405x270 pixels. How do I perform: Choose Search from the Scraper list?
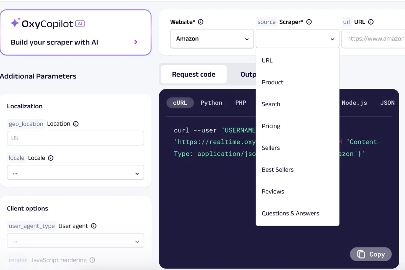[297, 104]
